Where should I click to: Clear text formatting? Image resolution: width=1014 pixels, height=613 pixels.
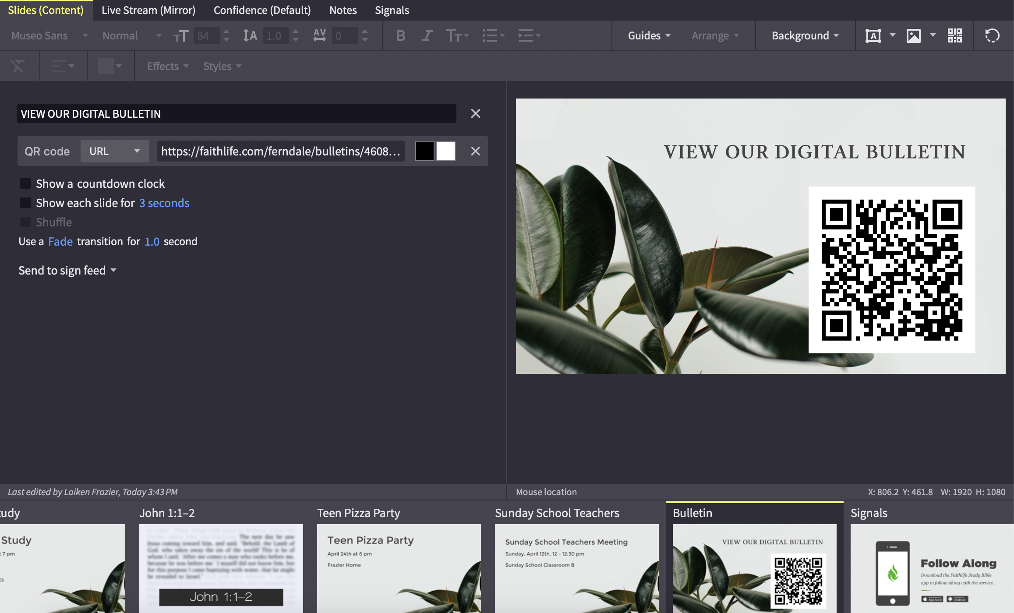18,66
